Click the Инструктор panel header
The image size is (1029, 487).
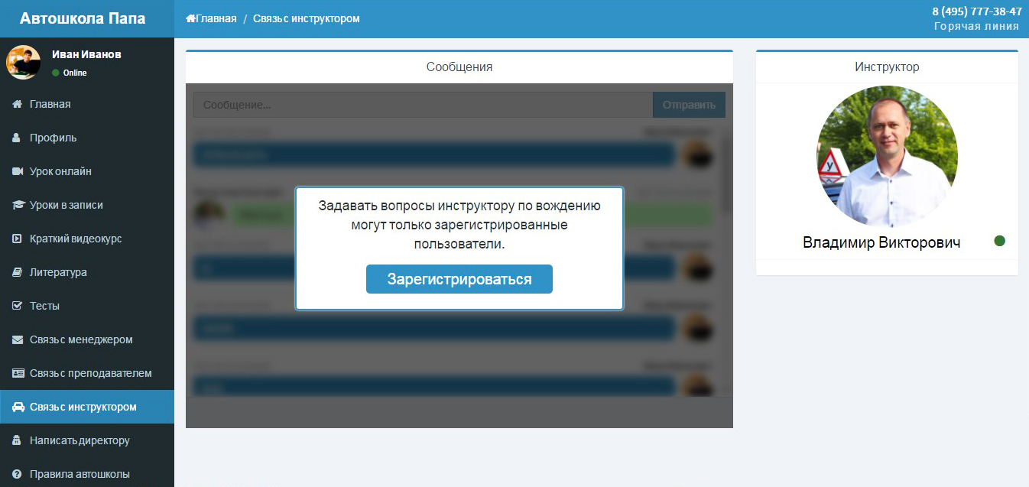pos(887,67)
